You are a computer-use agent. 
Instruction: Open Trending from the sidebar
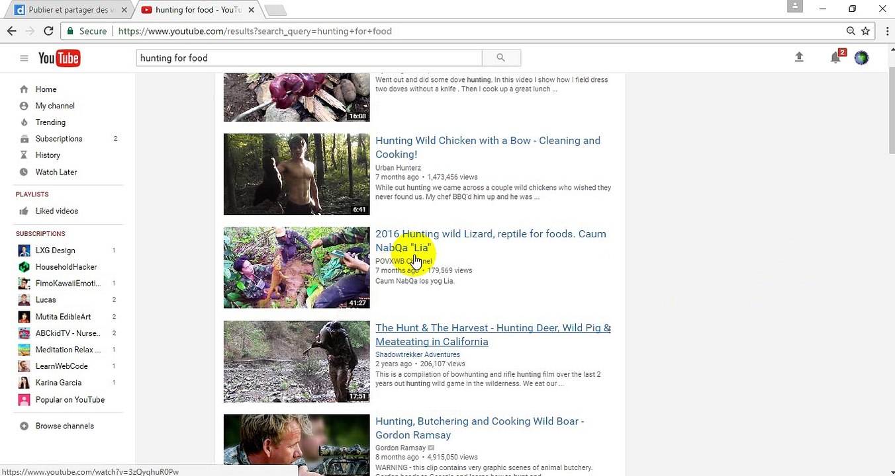(x=50, y=122)
